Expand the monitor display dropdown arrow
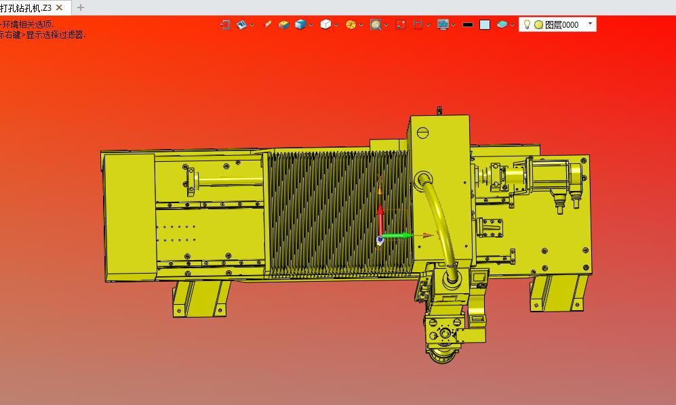Screen dimensions: 676x405 (x=454, y=25)
